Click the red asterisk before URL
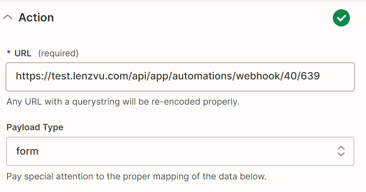This screenshot has width=366, height=192. (x=8, y=53)
